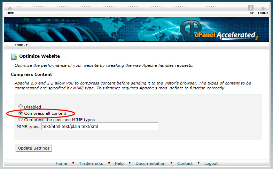
Task: Click the LOGOUT label in top bar
Action: (263, 13)
